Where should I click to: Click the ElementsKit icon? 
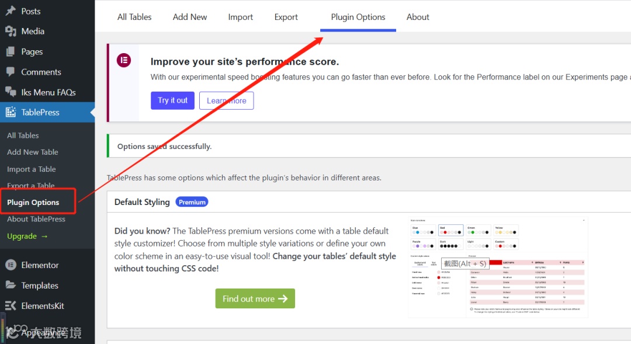pyautogui.click(x=11, y=306)
